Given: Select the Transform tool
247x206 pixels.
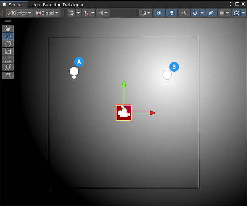Looking at the screenshot, I should (8, 67).
